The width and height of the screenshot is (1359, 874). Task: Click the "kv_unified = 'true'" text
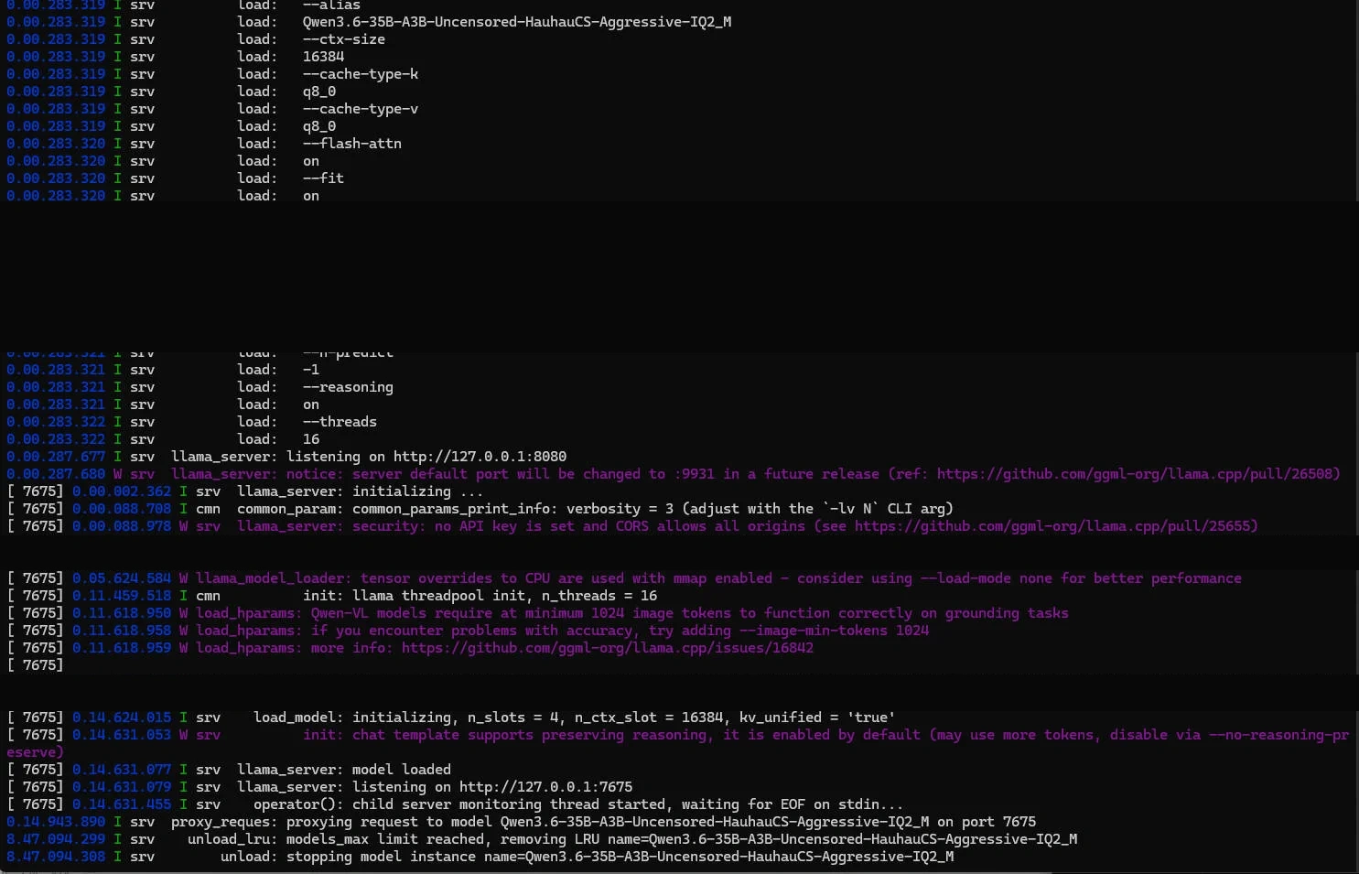(817, 718)
